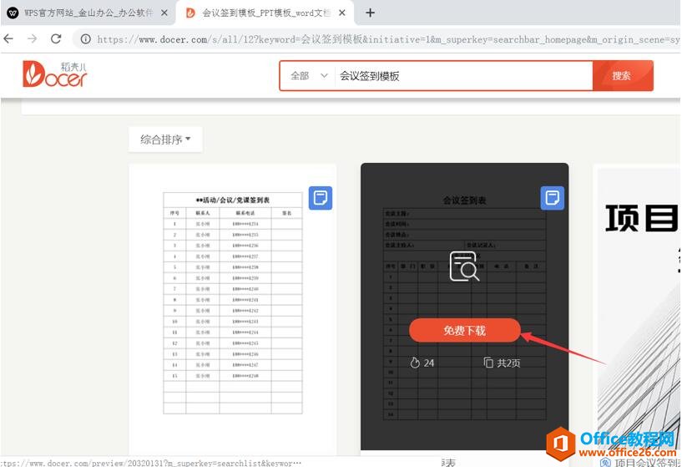Reload the page with refresh icon
Screen dimensions: 682x467
(56, 38)
